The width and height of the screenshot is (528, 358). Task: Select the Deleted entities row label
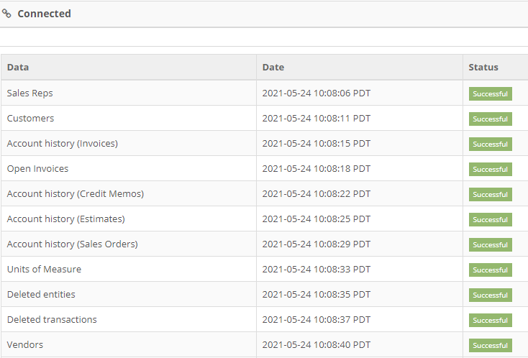pyautogui.click(x=41, y=295)
